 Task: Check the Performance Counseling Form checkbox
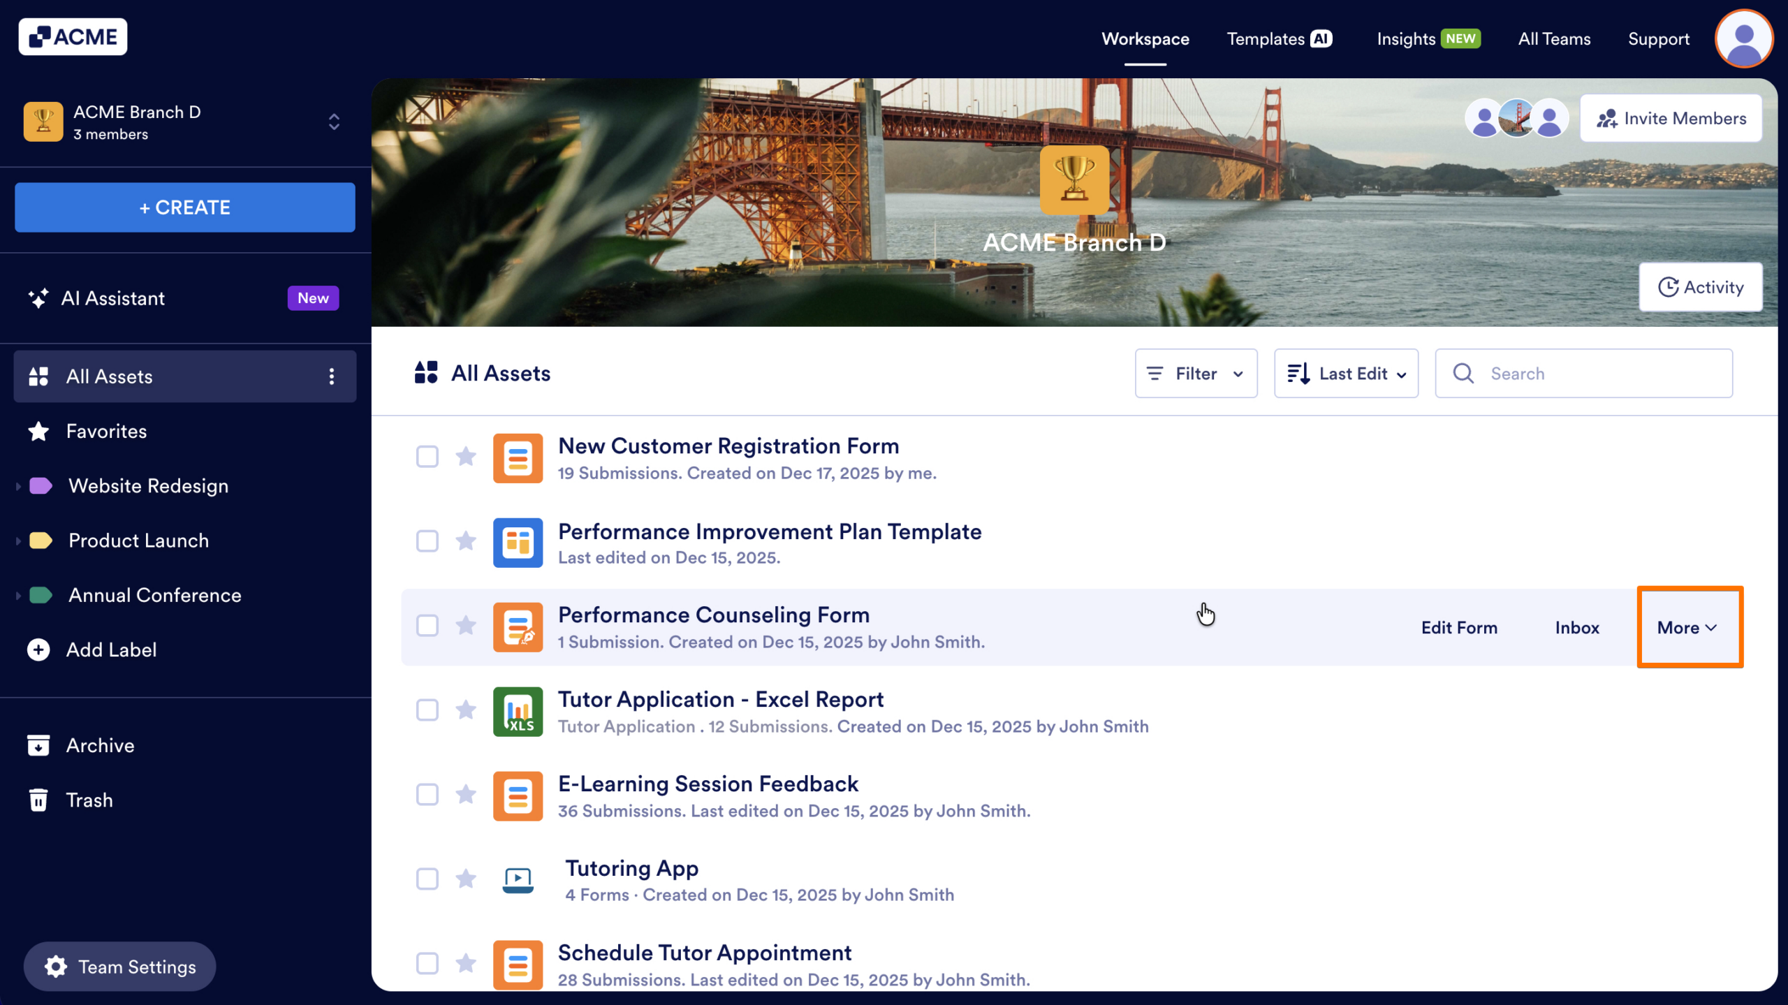coord(427,626)
